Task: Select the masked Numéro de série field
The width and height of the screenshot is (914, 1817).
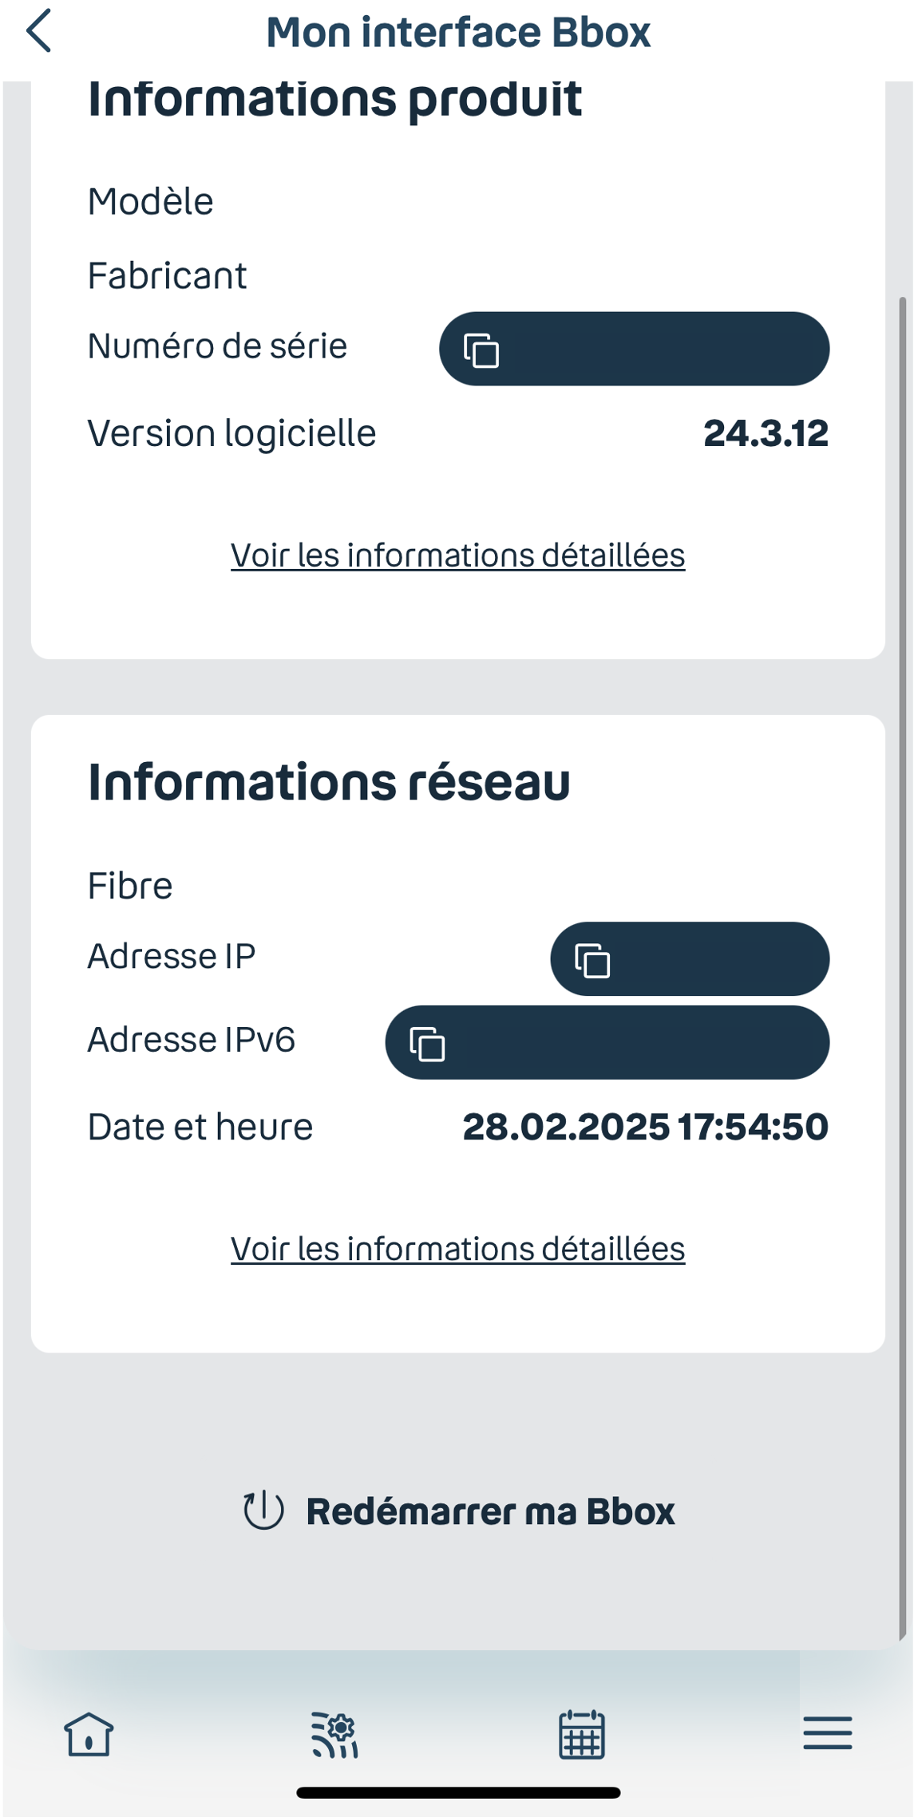Action: [634, 349]
